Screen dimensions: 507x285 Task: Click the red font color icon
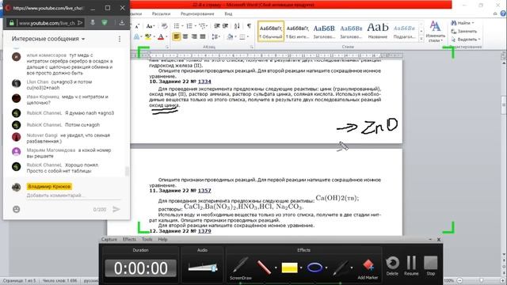[161, 37]
